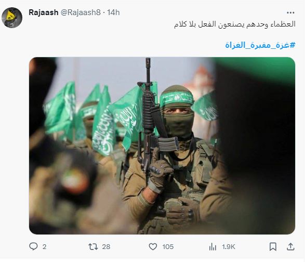Viewport: 305px width, 262px height.
Task: Open Rajaash profile avatar picture
Action: (12, 18)
